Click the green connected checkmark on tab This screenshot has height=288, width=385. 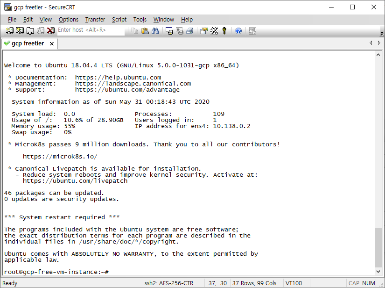[7, 43]
